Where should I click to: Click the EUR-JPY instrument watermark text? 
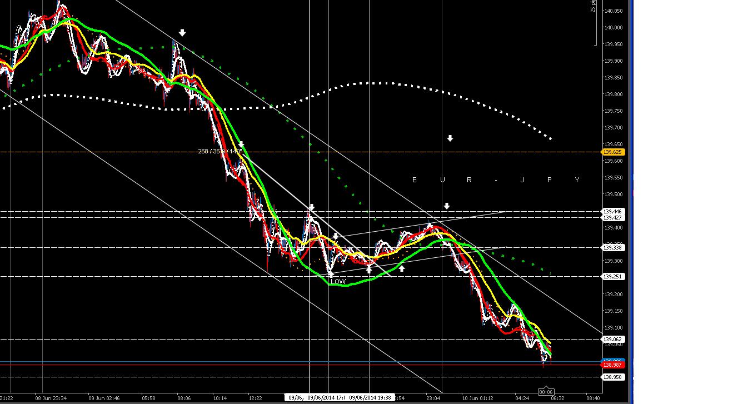pos(495,179)
